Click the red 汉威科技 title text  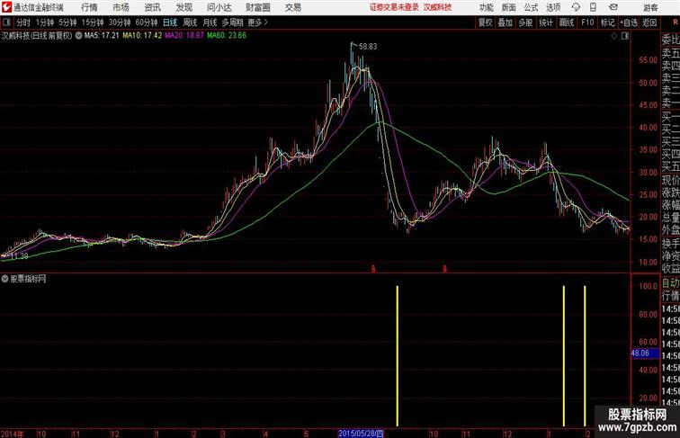[437, 7]
